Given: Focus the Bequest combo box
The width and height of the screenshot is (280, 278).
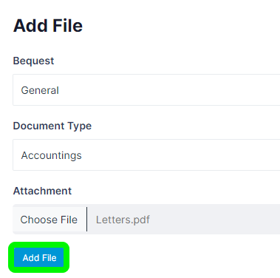Looking at the screenshot, I should pos(146,90).
